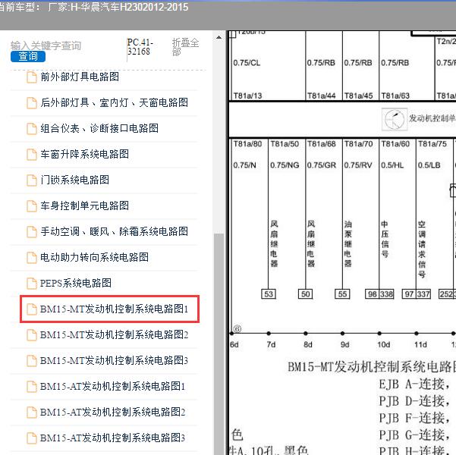The width and height of the screenshot is (456, 455).
Task: Select BM15-MT发动机控制系统电路图1
Action: point(114,309)
